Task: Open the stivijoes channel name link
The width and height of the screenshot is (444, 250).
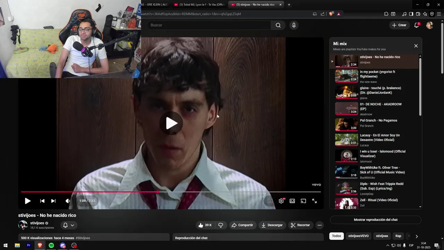Action: click(x=37, y=223)
